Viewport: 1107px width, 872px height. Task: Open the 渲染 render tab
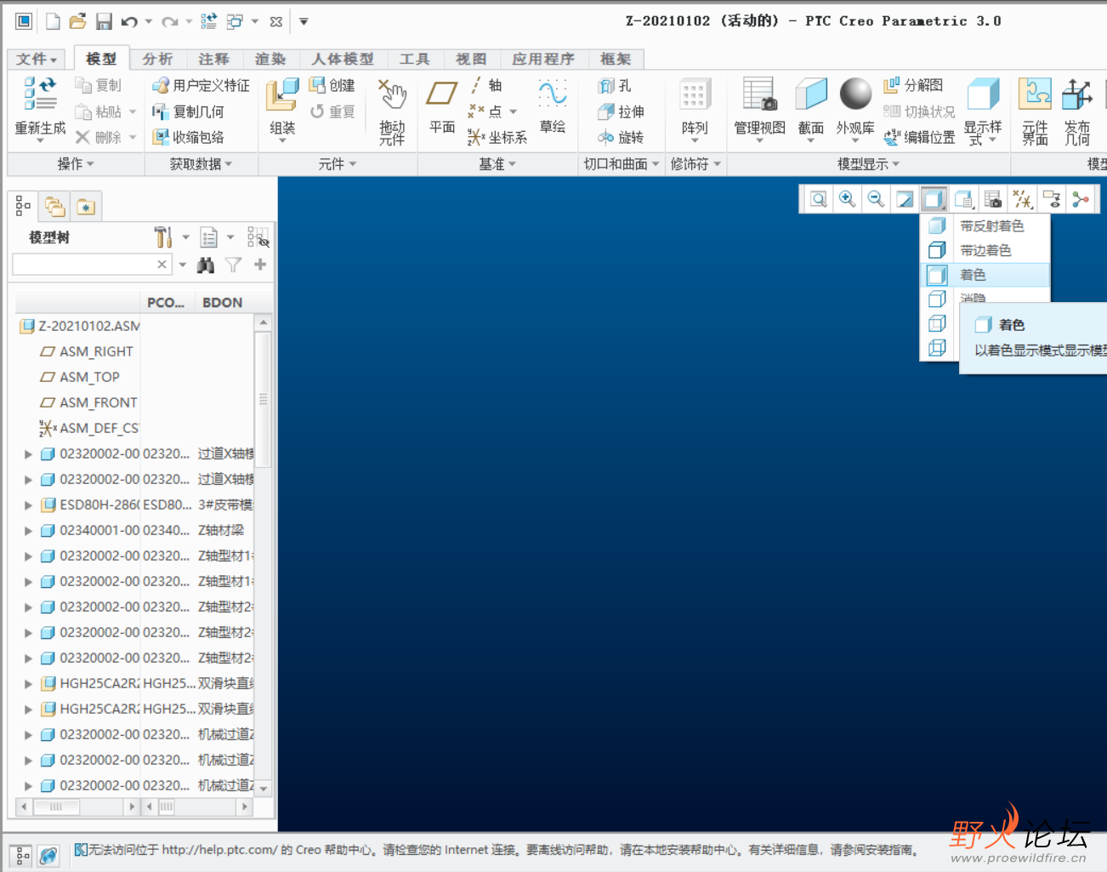(x=270, y=59)
